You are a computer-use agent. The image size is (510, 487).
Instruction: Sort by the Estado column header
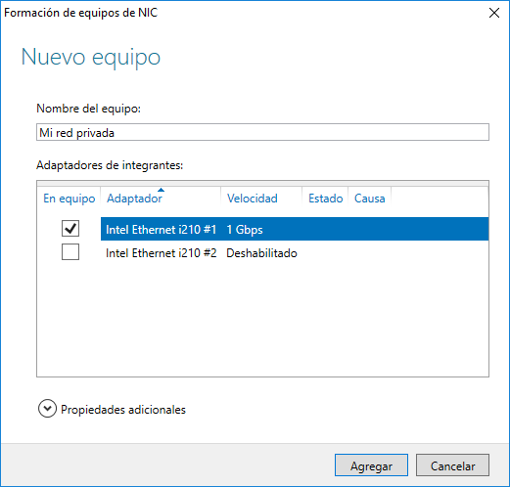(325, 198)
